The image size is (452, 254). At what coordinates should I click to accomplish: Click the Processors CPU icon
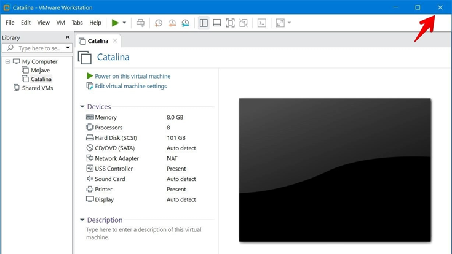point(90,127)
